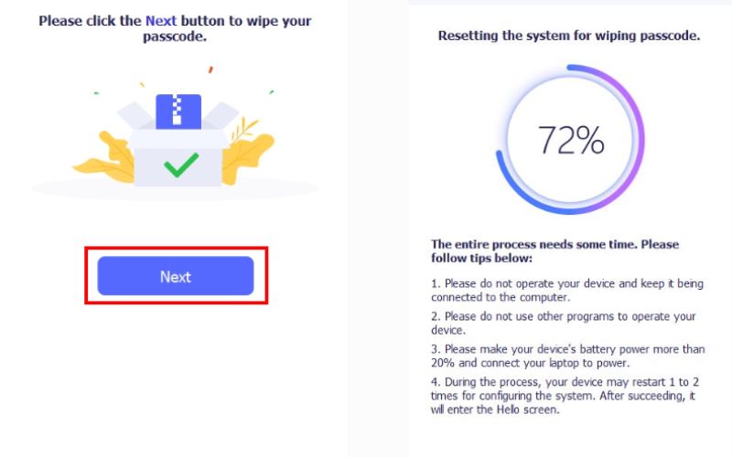Select tip 4 about device restarting
Viewport: 732px width, 457px height.
click(x=567, y=394)
